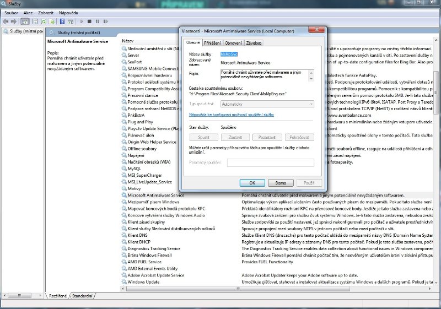
Task: Select the Napájení service row
Action: [136, 155]
